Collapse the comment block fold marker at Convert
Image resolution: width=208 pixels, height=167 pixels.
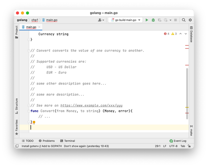(x=29, y=51)
